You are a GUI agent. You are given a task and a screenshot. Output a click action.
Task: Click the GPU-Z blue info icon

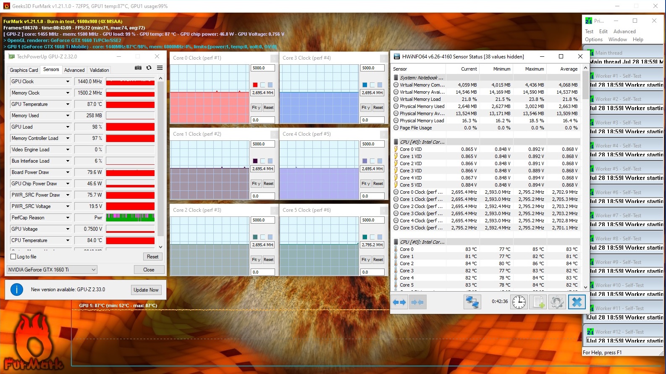17,290
